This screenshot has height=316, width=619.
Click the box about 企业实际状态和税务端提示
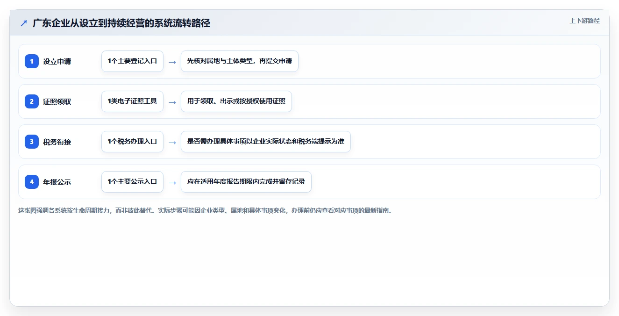[266, 142]
